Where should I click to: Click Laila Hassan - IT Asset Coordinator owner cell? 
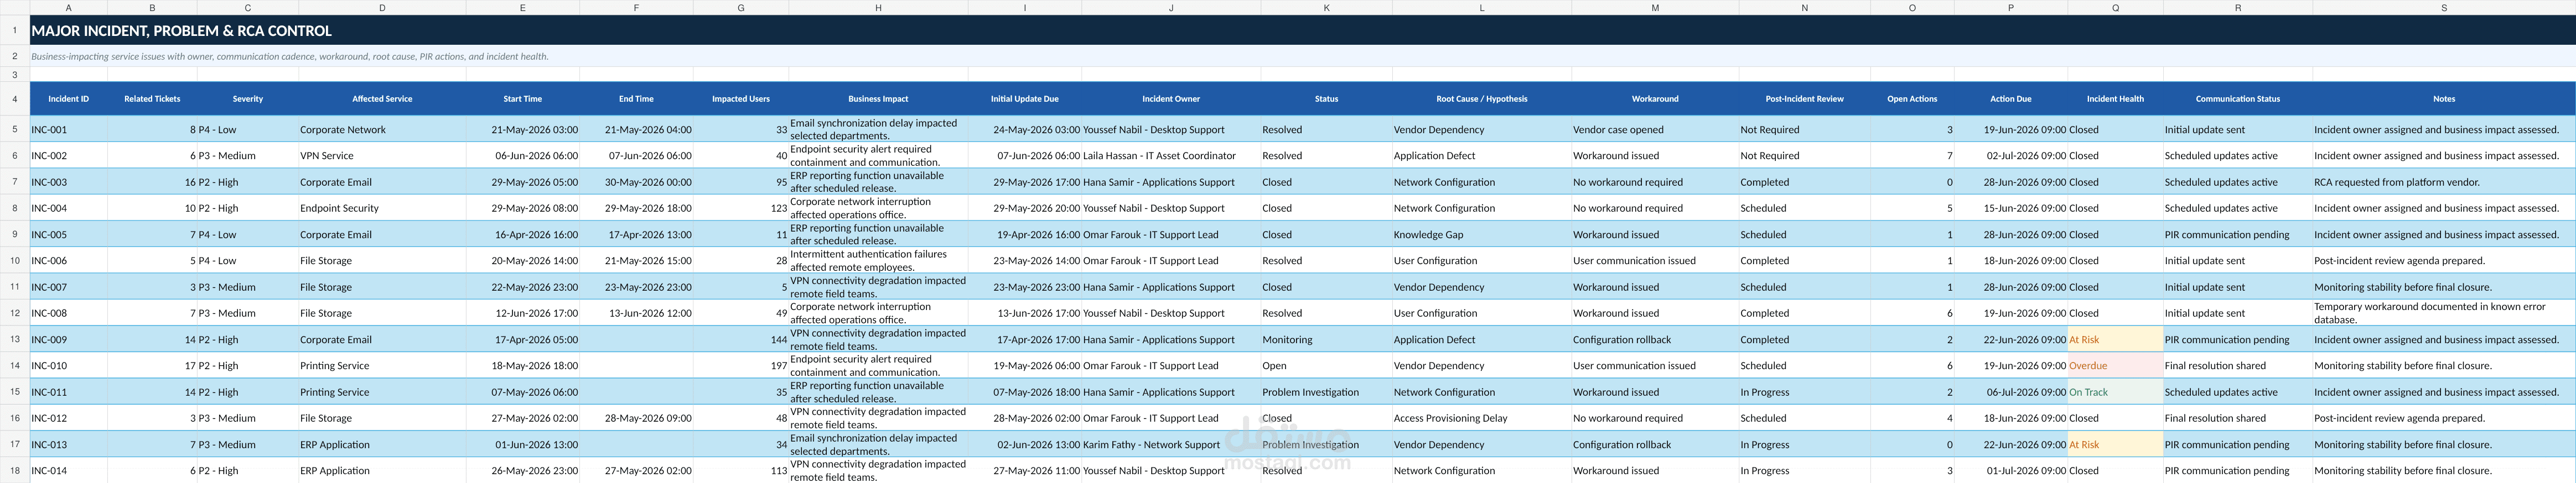(1171, 156)
